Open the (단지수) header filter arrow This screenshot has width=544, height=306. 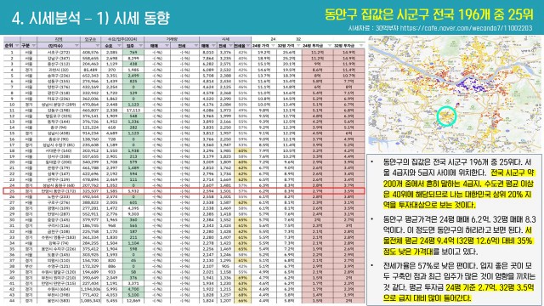point(76,46)
